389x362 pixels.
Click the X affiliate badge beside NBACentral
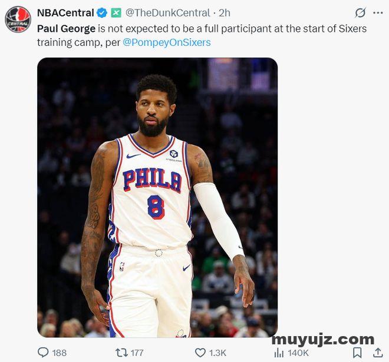tap(116, 13)
